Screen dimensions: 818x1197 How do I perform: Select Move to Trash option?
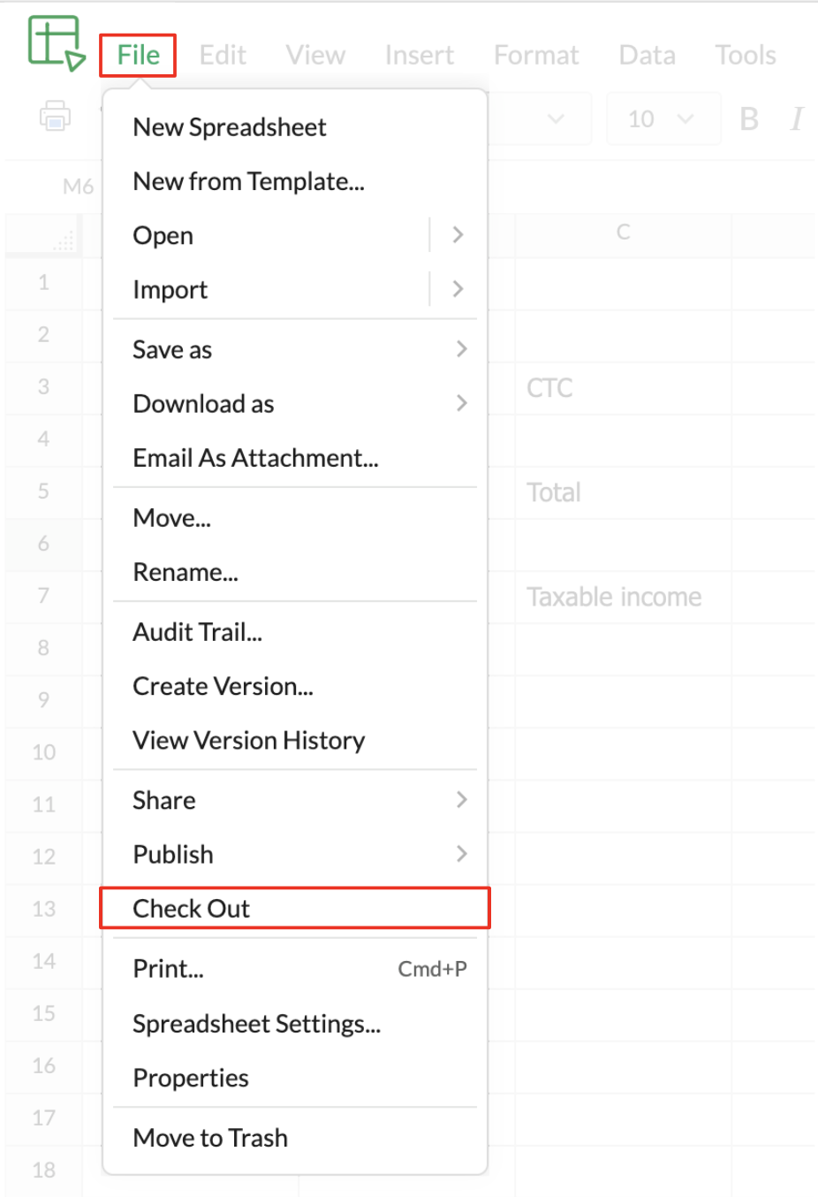click(210, 1138)
